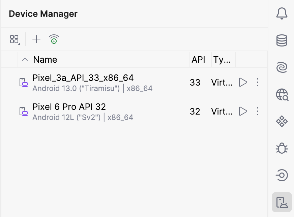Sort devices by Name column header
294x217 pixels.
(x=45, y=60)
